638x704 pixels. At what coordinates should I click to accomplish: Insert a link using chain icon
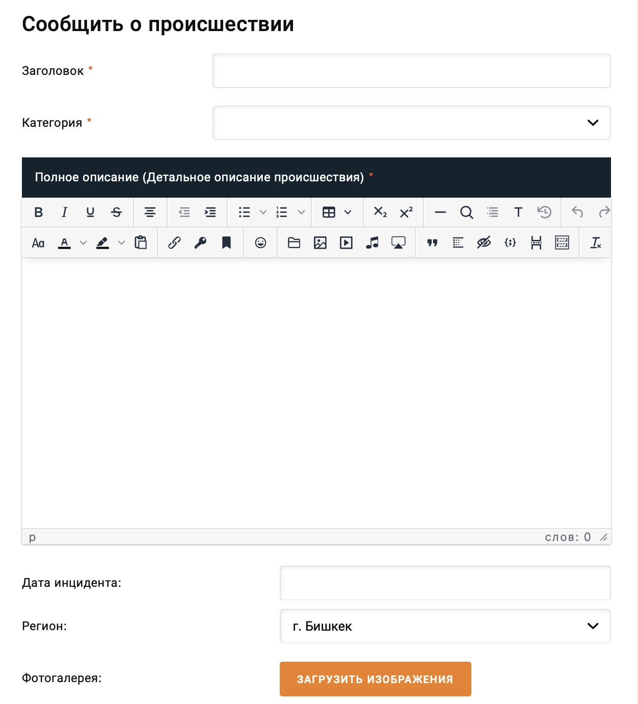click(174, 243)
